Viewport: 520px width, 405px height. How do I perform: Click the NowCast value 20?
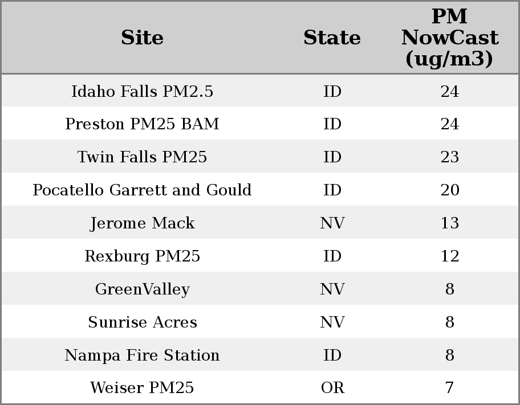pos(450,190)
